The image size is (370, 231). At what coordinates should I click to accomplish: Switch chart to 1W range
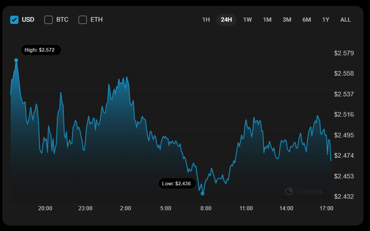247,19
